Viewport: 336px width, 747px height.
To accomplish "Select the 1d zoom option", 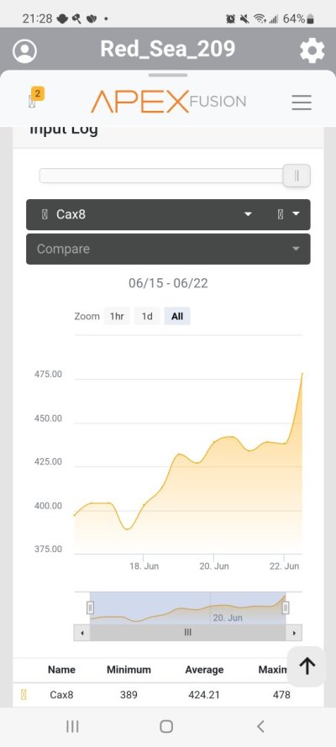I will 147,316.
